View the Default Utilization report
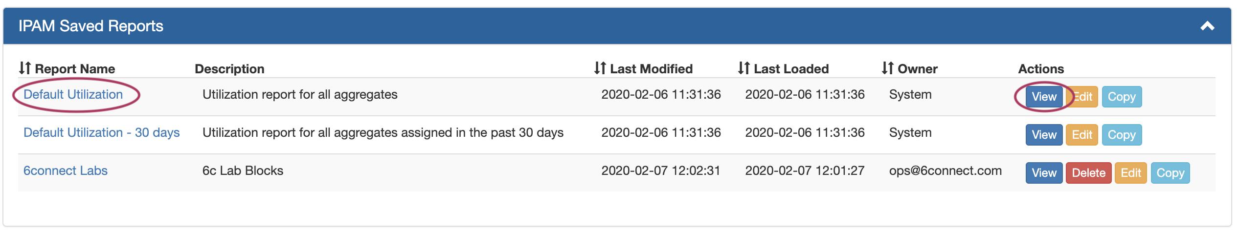Screen dimensions: 1239x235 point(1044,97)
